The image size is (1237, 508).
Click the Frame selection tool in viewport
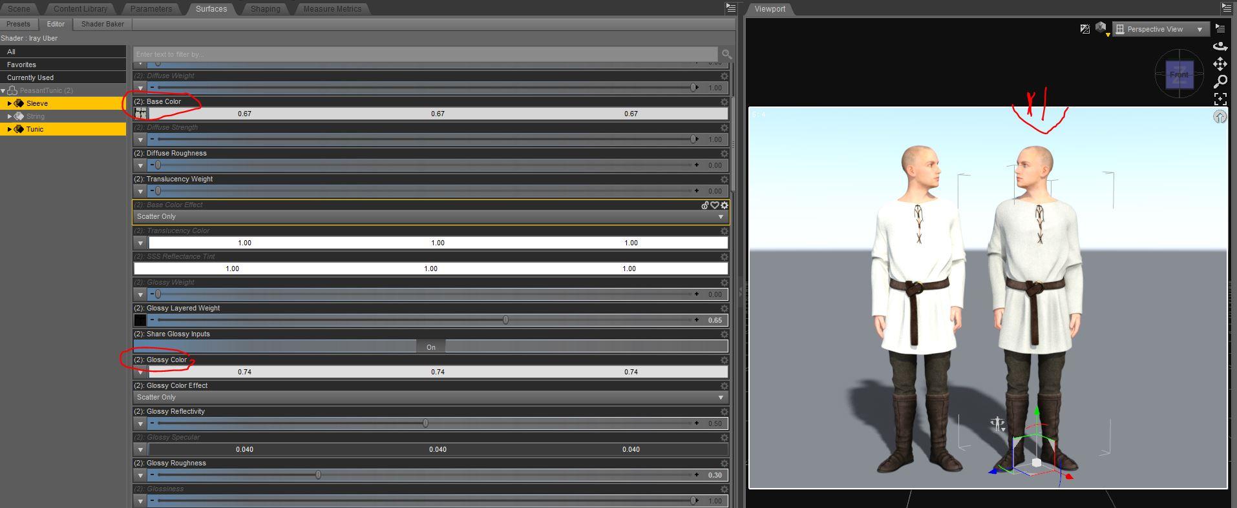[1220, 99]
